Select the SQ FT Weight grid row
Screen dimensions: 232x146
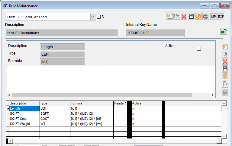24,124
